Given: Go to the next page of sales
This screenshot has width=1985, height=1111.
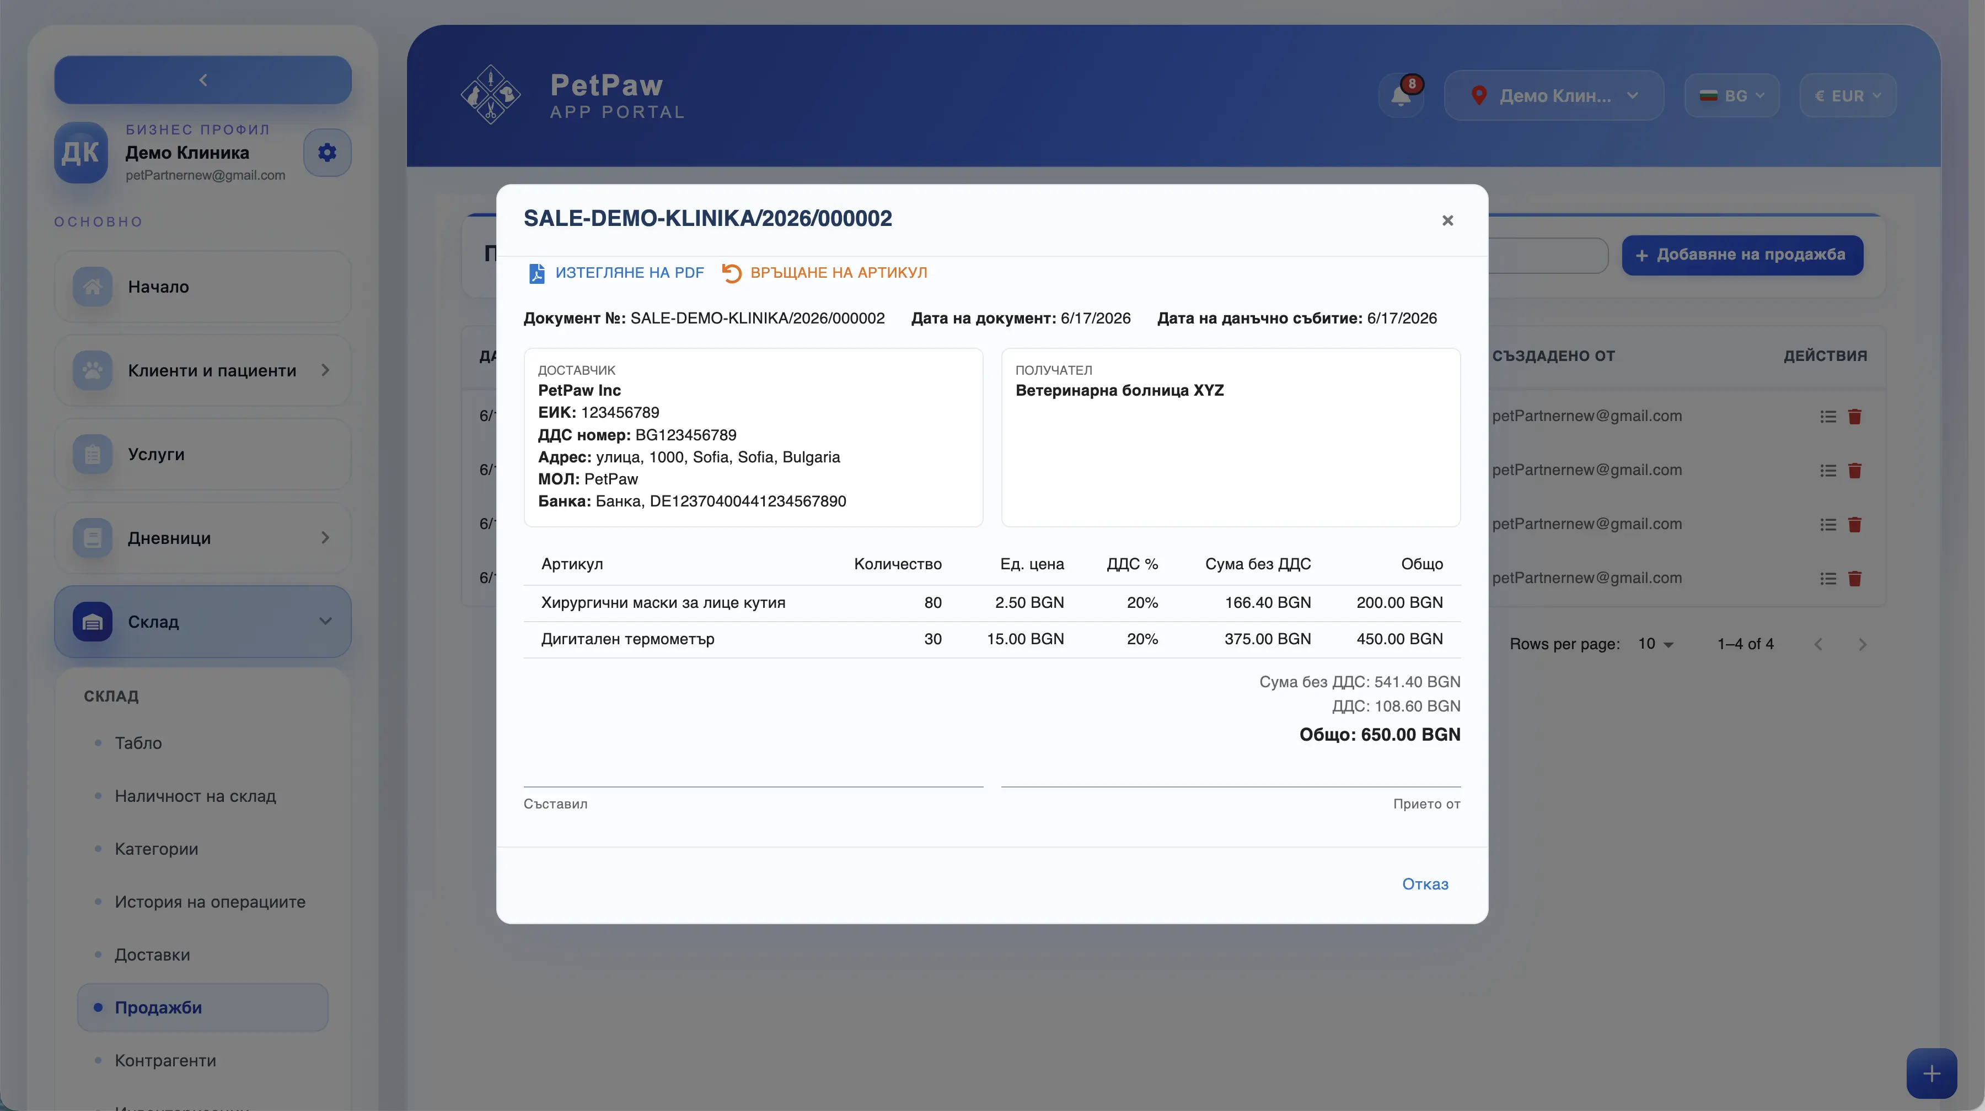Looking at the screenshot, I should tap(1863, 644).
